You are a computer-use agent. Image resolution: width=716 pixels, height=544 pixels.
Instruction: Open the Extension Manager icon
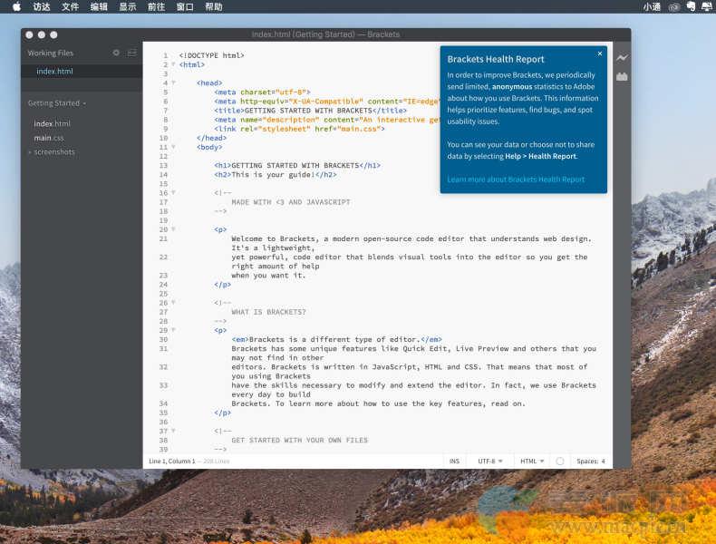(622, 77)
